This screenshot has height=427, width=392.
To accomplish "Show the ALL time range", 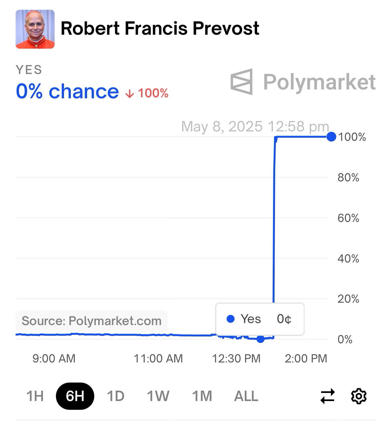I will pos(246,396).
